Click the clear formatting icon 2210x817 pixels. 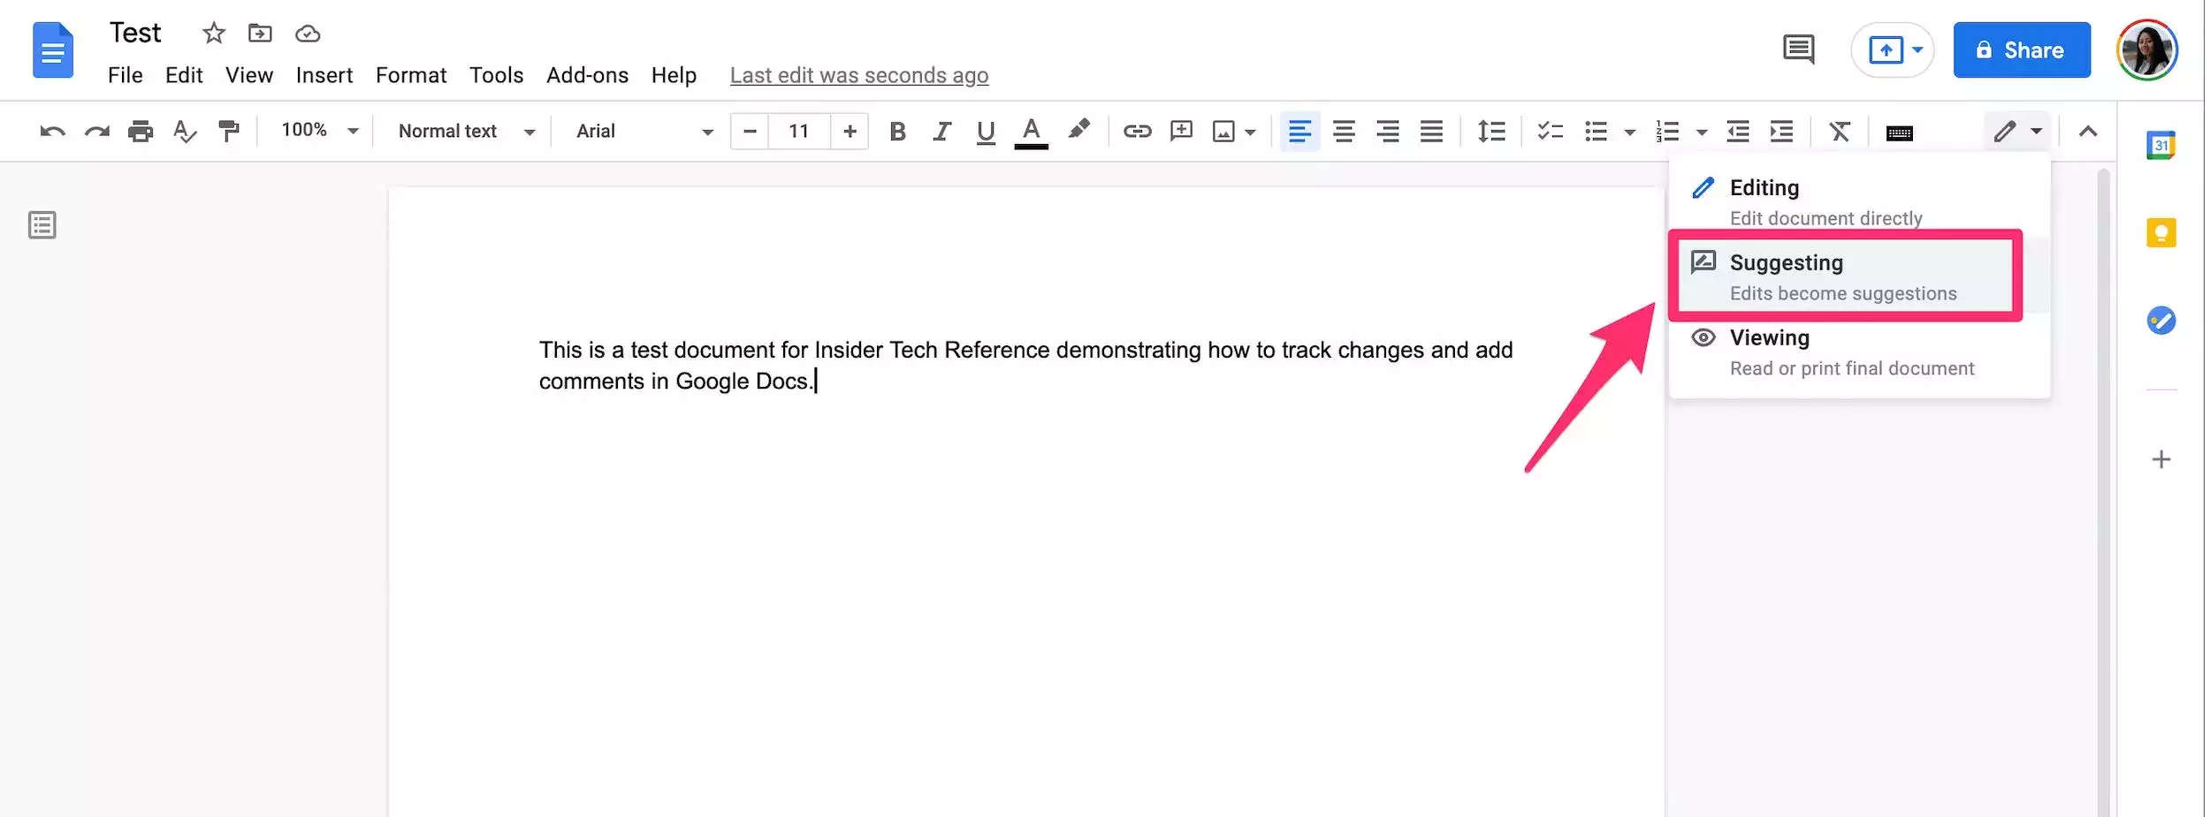[1840, 132]
